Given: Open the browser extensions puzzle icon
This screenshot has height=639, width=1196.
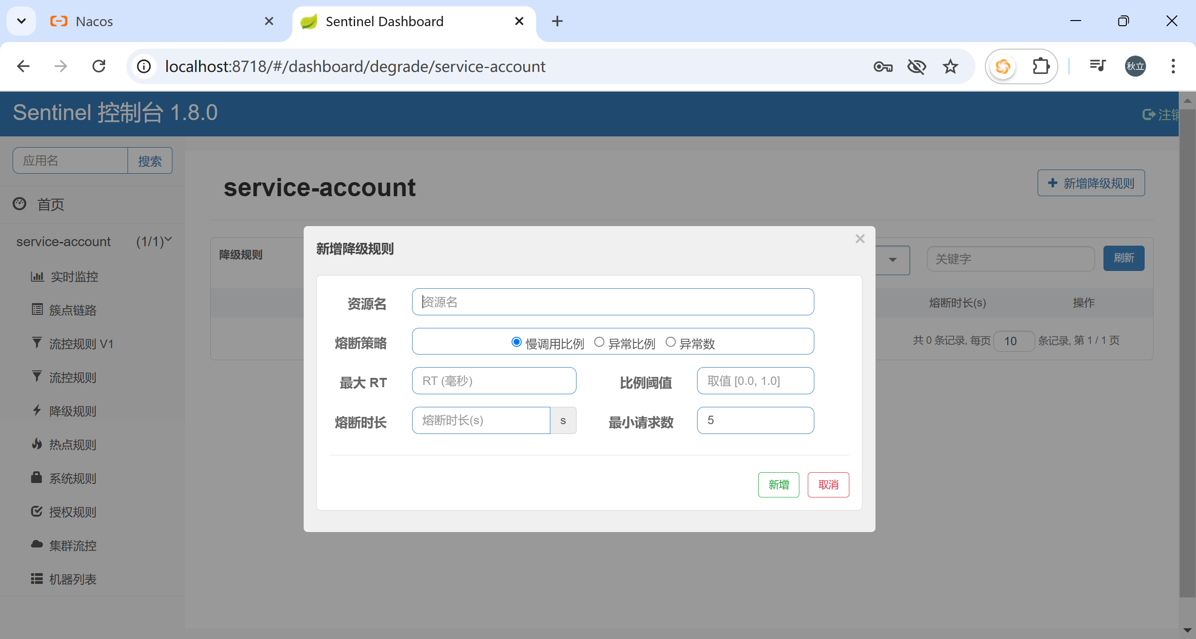Looking at the screenshot, I should coord(1040,66).
